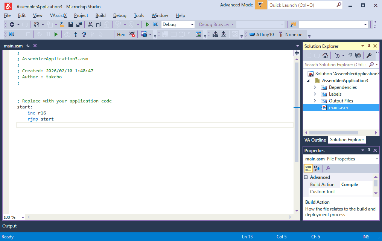Open the Debug configuration dropdown
This screenshot has width=382, height=241.
click(192, 24)
